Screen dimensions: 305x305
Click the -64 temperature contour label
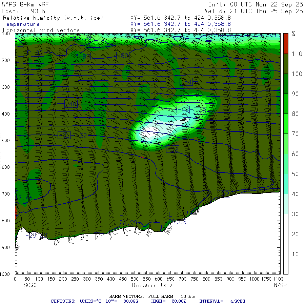(186, 82)
